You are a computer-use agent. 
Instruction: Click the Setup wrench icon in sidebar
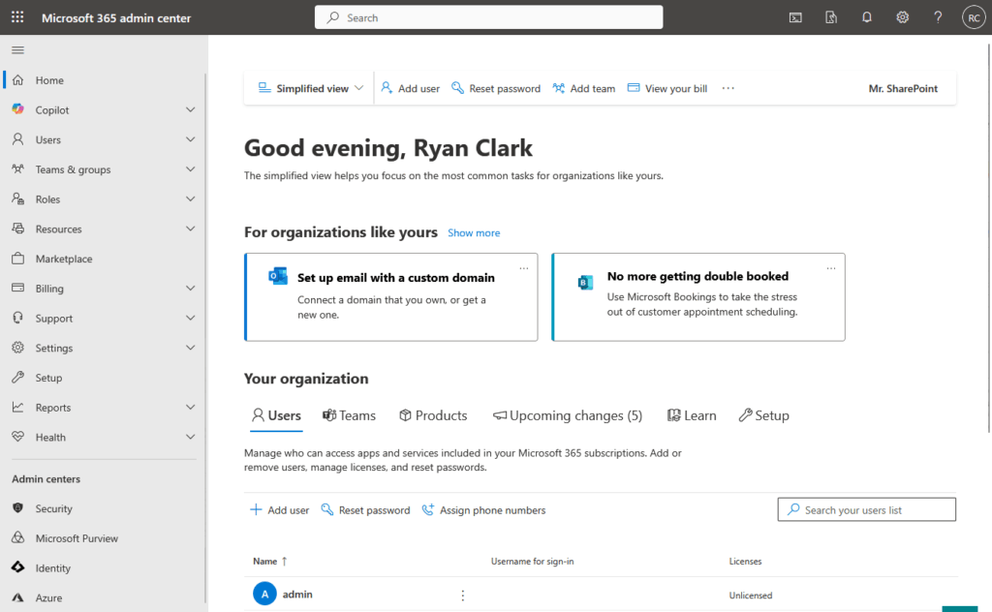pyautogui.click(x=17, y=377)
